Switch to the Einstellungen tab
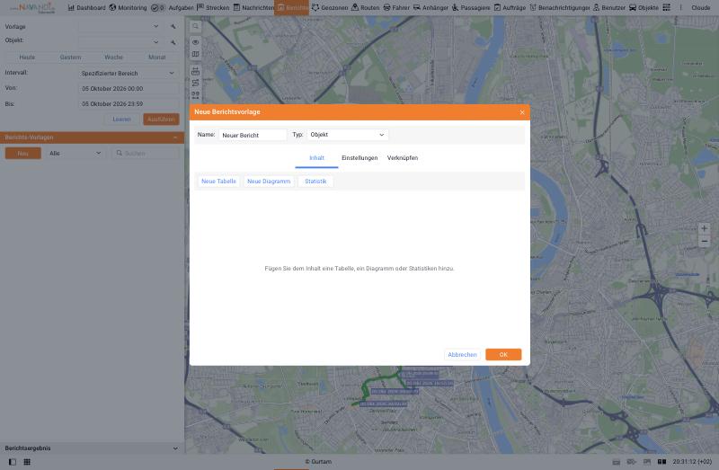 click(x=359, y=158)
